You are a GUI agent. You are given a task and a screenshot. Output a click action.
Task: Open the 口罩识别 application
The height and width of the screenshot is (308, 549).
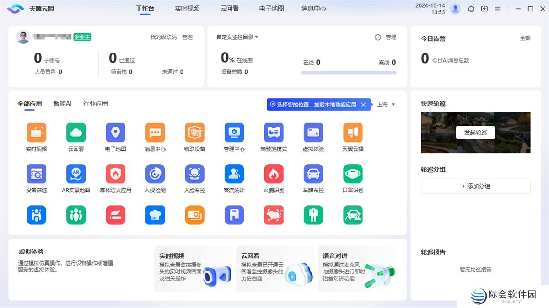point(352,174)
